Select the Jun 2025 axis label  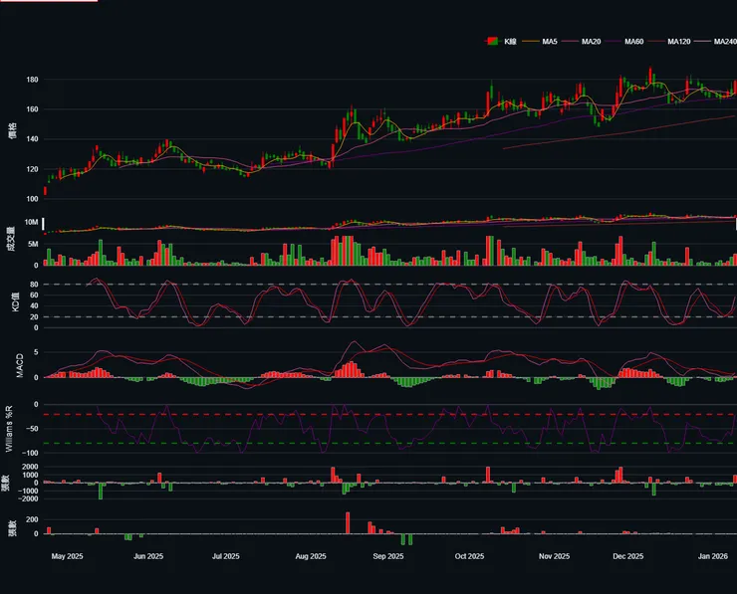(148, 556)
